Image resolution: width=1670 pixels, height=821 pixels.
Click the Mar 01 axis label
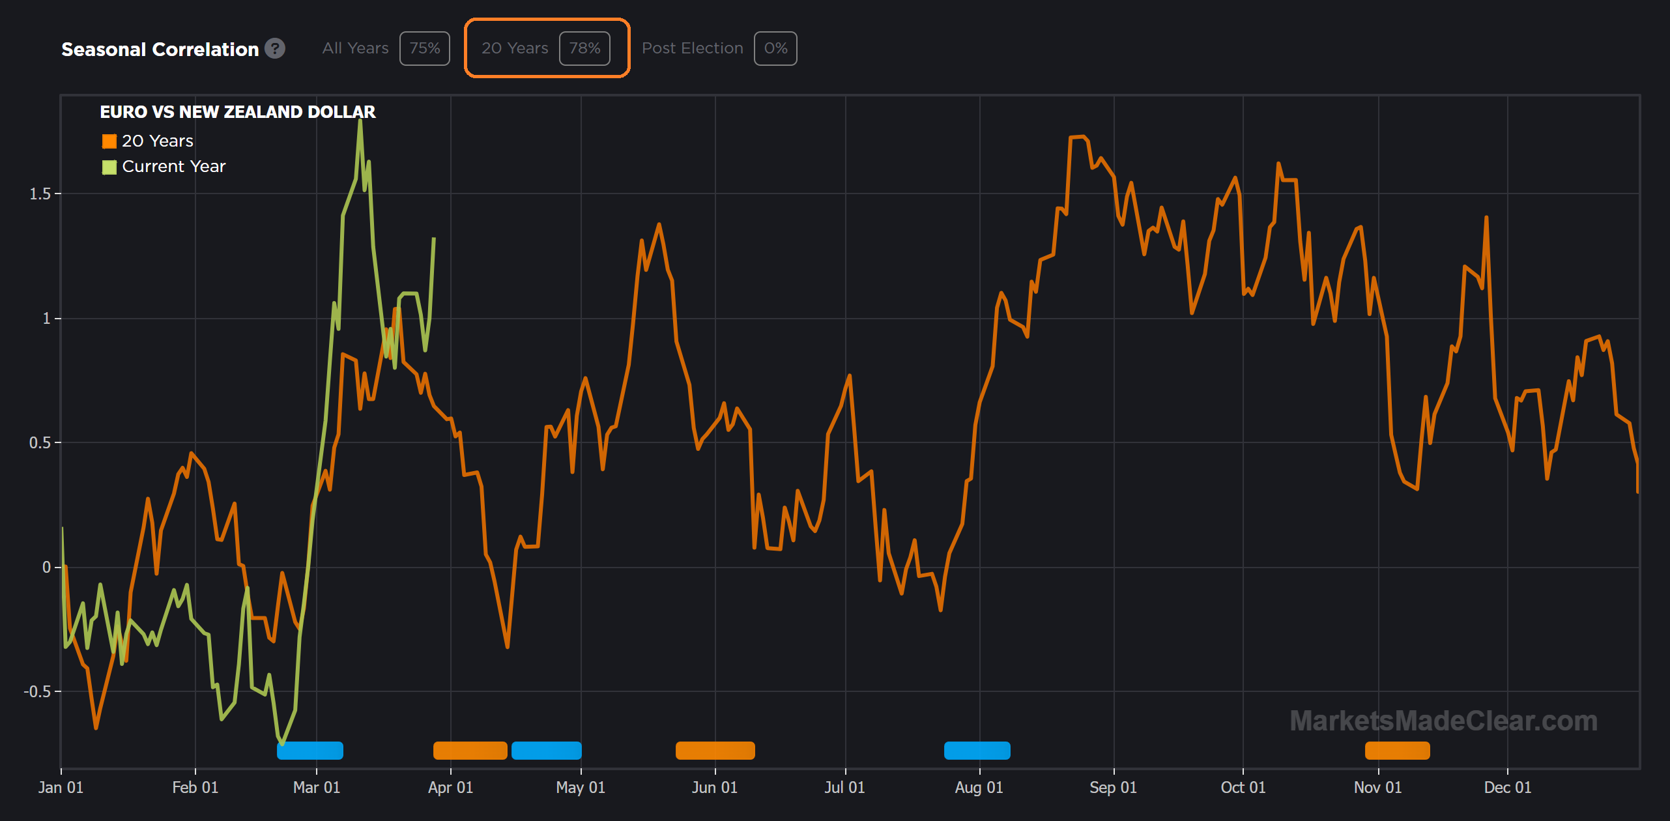point(317,787)
